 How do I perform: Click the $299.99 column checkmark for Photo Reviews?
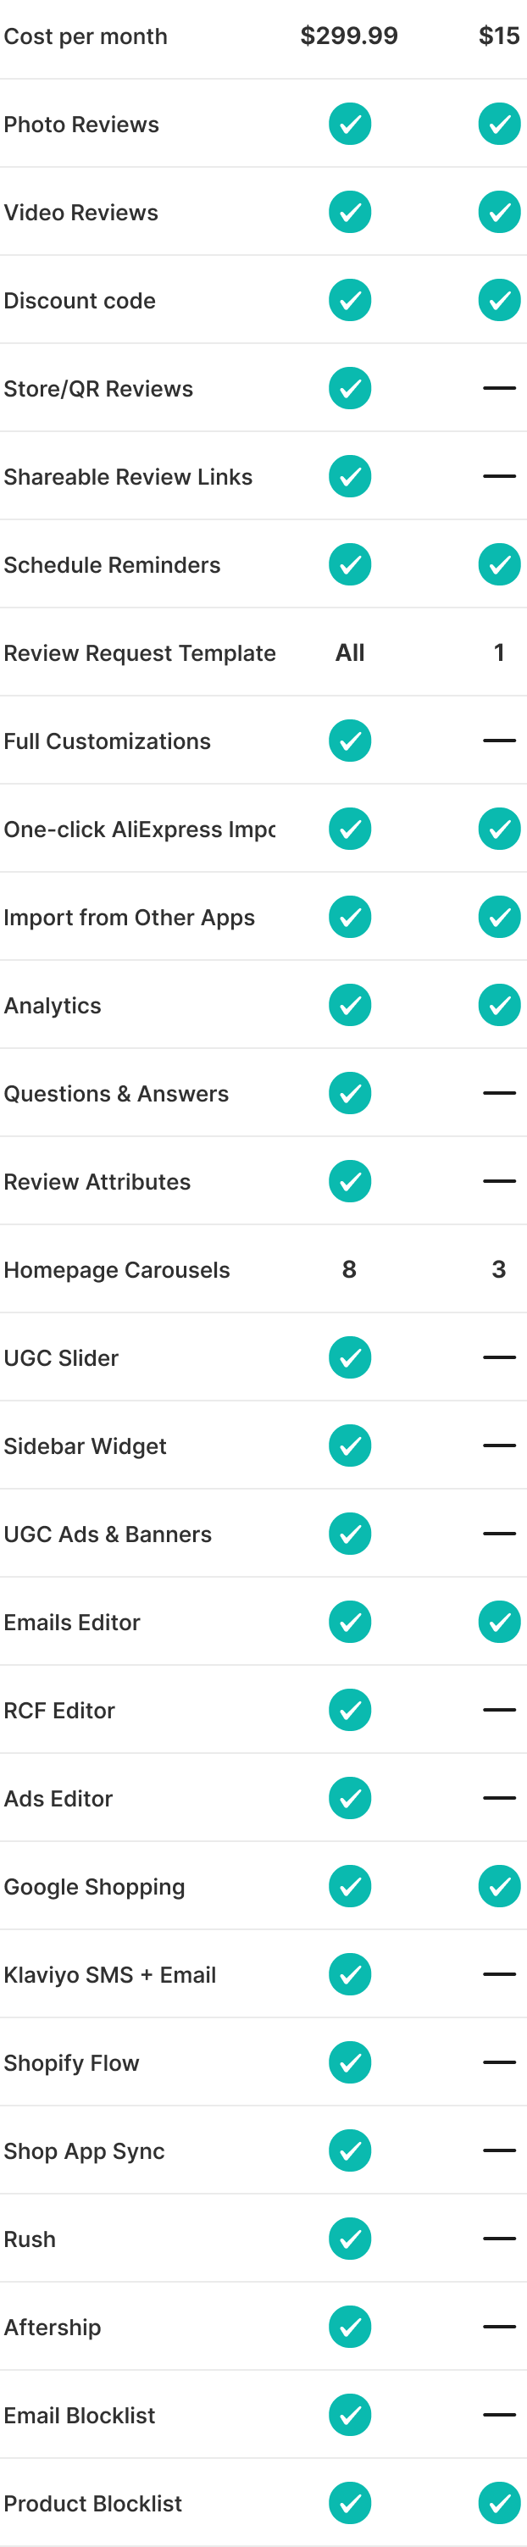point(349,125)
